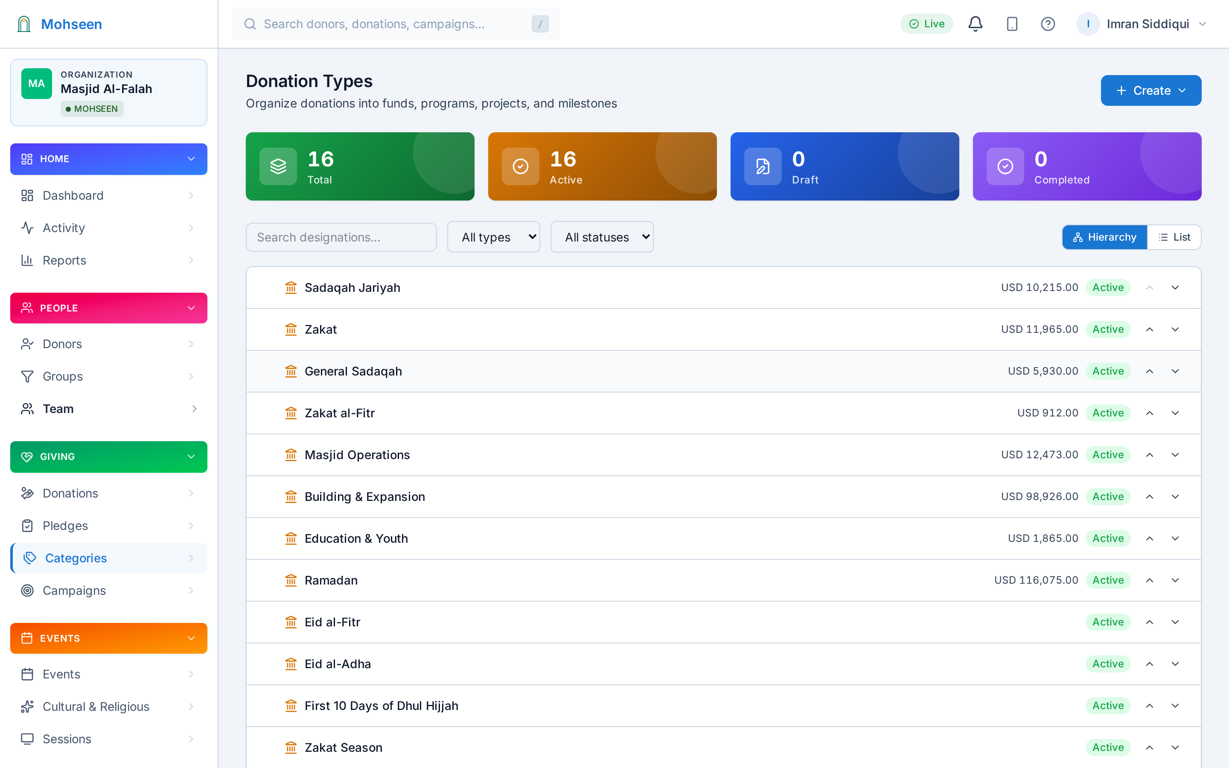Move General Sadaqah up with up arrow
This screenshot has width=1229, height=768.
[x=1149, y=371]
